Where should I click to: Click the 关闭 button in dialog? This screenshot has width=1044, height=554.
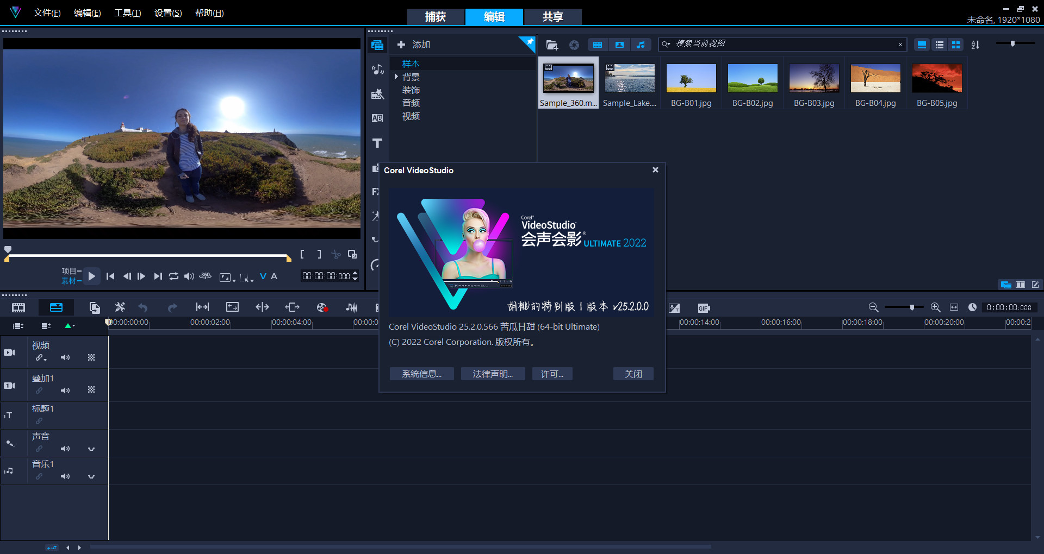point(633,374)
